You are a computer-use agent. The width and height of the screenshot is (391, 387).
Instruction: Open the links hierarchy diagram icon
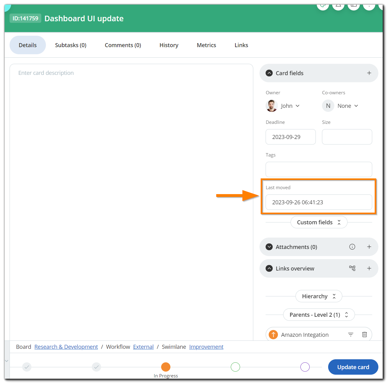pos(352,268)
